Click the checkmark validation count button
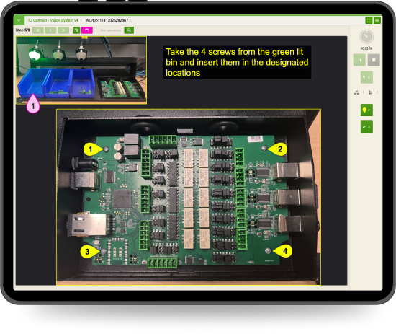 (366, 127)
